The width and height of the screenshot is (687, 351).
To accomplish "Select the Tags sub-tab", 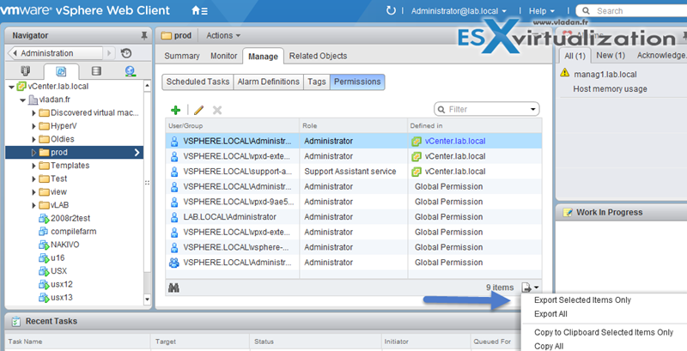I will [x=316, y=82].
